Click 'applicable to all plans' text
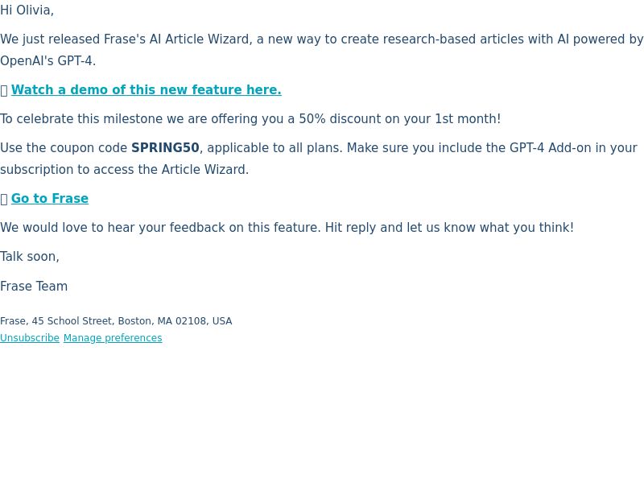 click(x=274, y=148)
